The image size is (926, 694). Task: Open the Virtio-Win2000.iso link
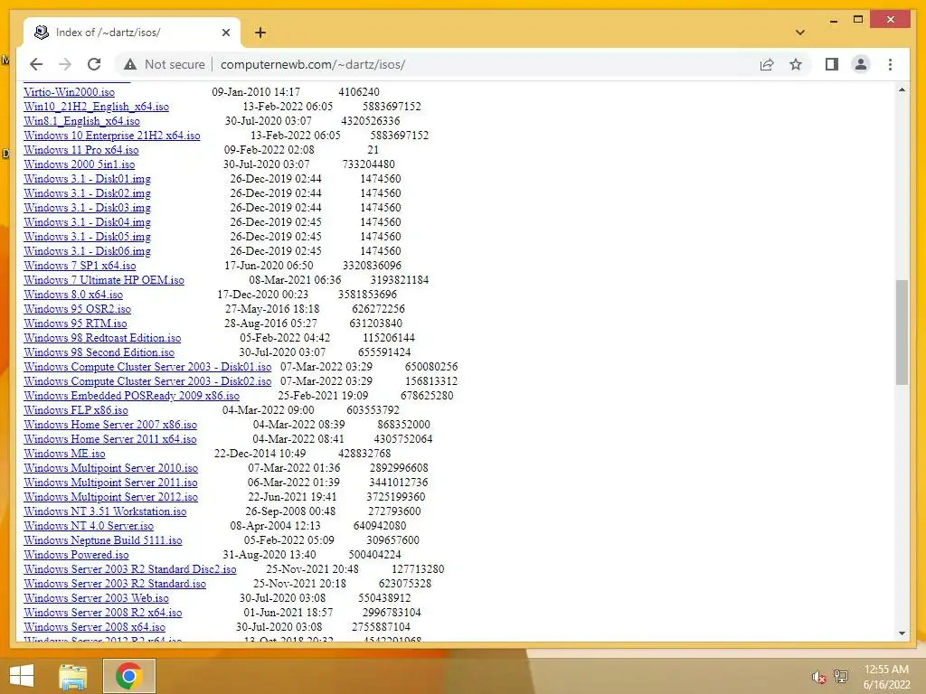(69, 92)
